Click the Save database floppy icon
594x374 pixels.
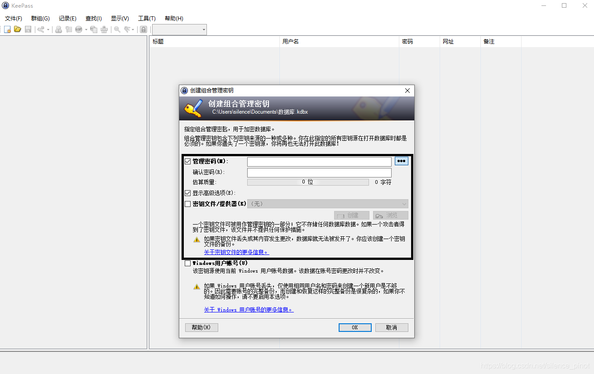click(28, 29)
